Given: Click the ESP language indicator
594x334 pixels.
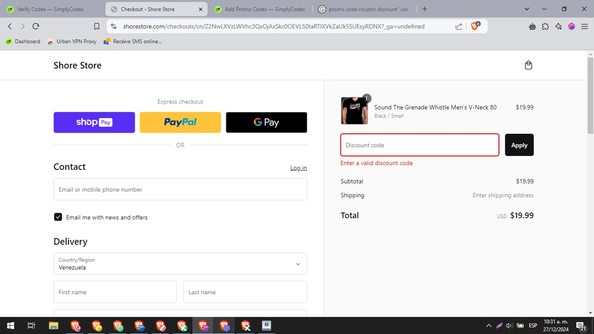Looking at the screenshot, I should coord(533,326).
